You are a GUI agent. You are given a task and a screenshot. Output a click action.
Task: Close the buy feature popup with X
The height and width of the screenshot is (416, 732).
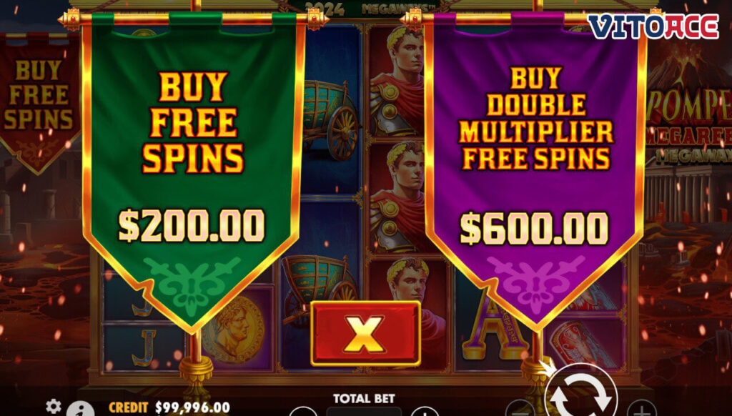click(x=365, y=333)
